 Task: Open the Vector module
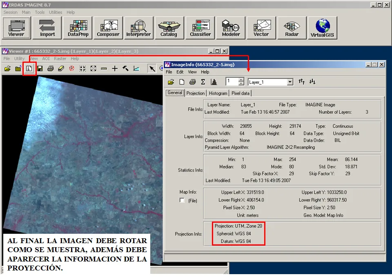click(261, 28)
